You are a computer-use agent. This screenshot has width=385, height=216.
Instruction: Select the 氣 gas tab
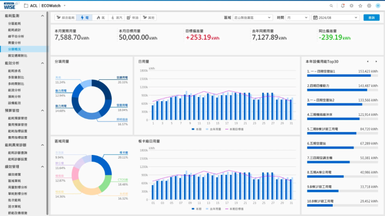tap(100, 18)
